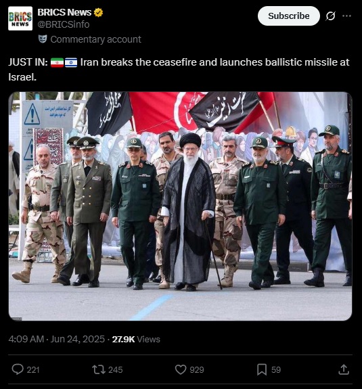Open the three-dot more options menu
This screenshot has height=389, width=362.
tap(346, 16)
